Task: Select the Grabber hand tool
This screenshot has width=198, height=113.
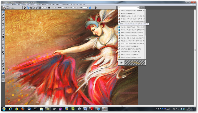Action: [3, 64]
